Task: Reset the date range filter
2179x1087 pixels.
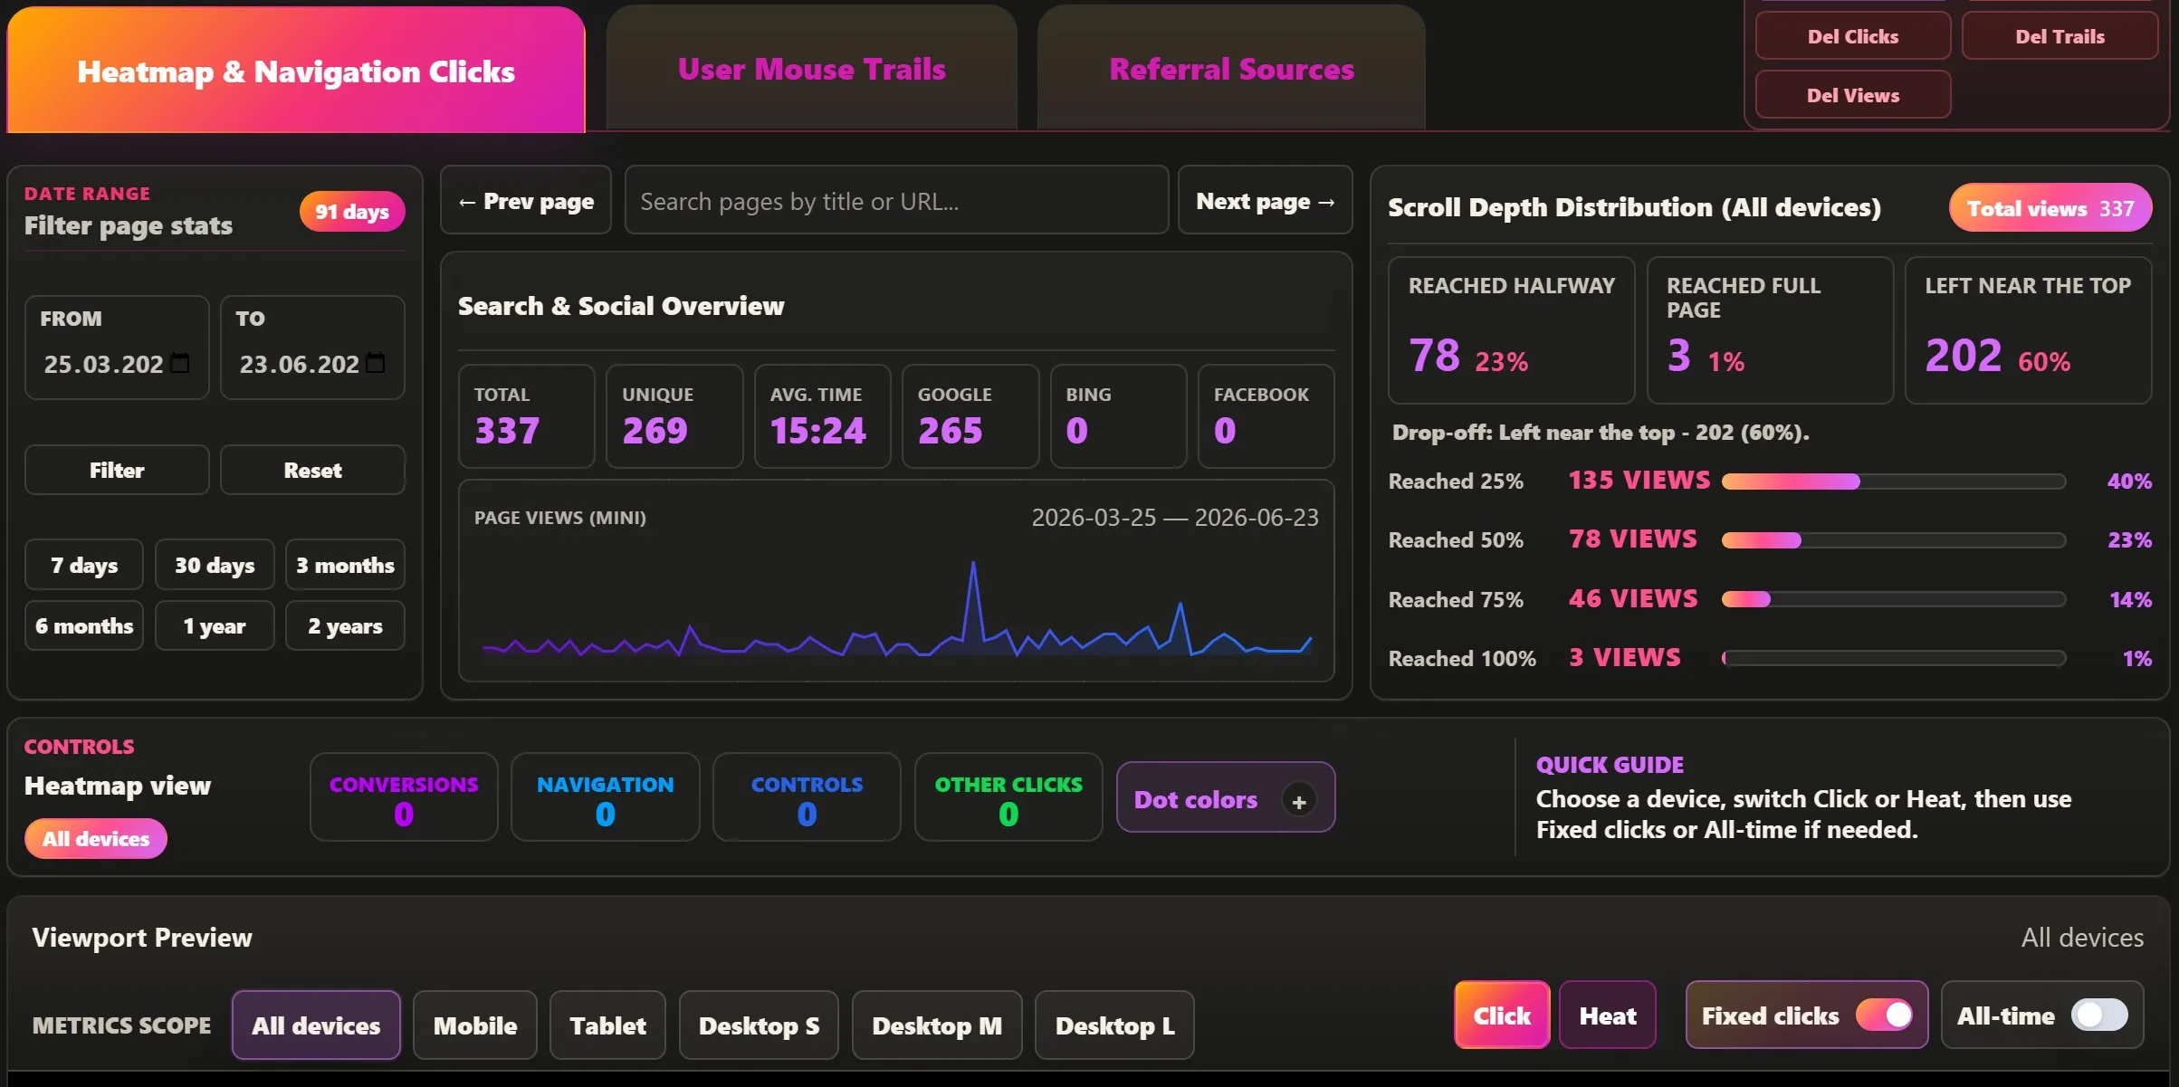Action: [x=312, y=470]
